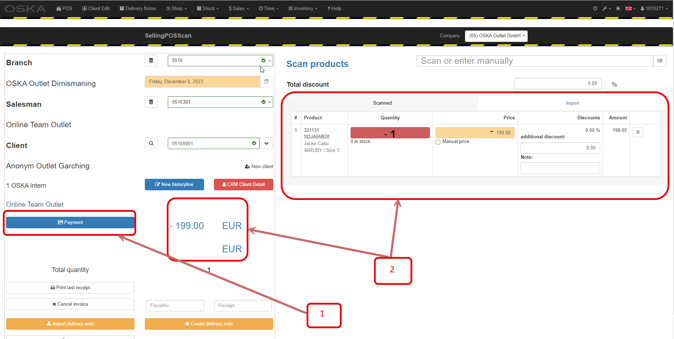Go to Client Edit
674x339 pixels.
(x=96, y=8)
